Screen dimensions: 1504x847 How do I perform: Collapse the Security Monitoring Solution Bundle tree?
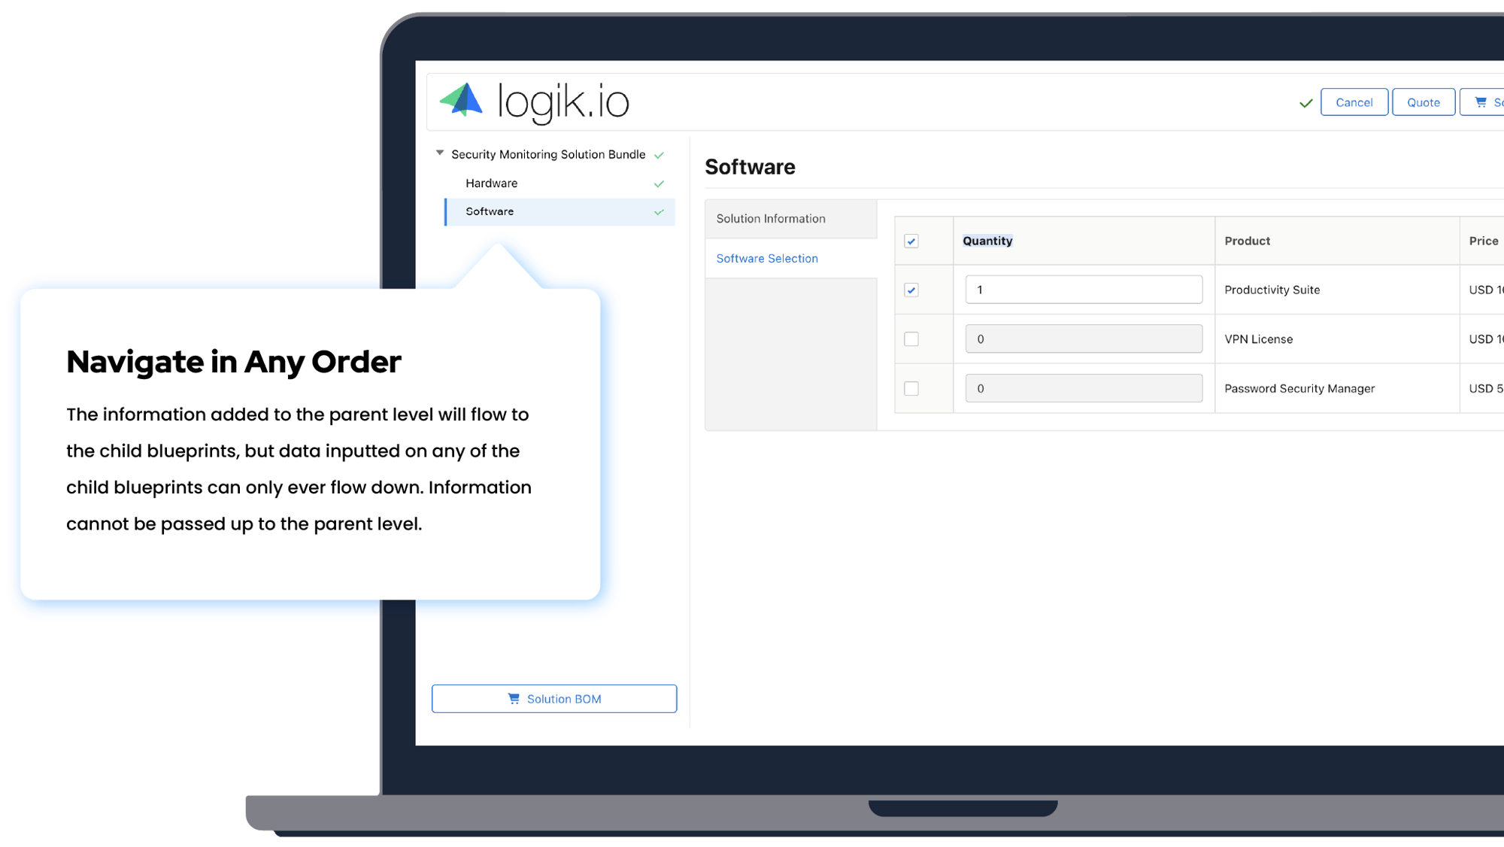[440, 153]
